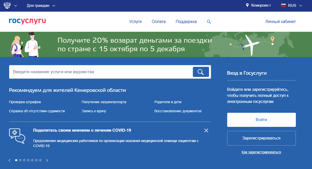
Task: Click the Рекомендуем для жителей Кемеровской области heading
Action: [x=67, y=90]
